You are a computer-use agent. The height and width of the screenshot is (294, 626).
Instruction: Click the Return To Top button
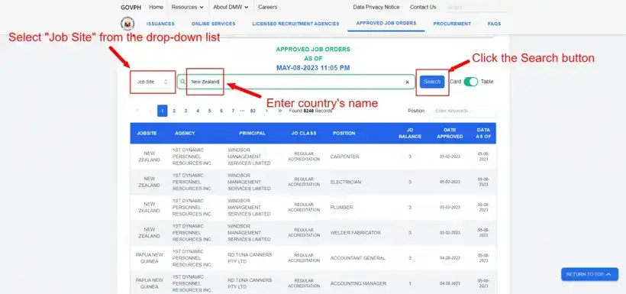(x=589, y=274)
